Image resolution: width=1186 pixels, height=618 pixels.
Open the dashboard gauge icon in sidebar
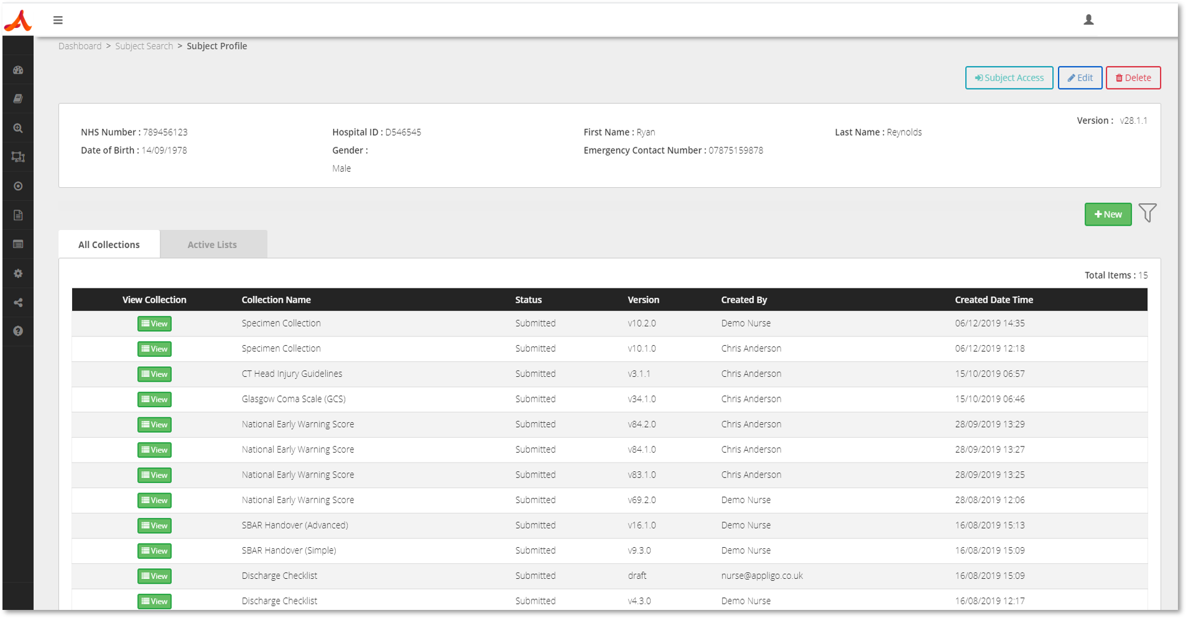click(x=18, y=70)
